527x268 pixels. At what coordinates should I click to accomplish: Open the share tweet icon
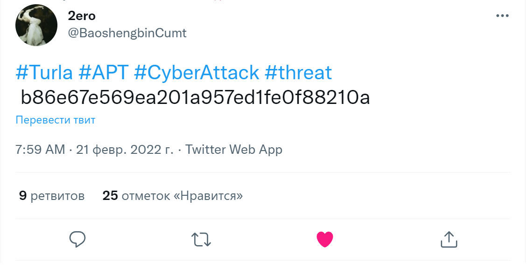pyautogui.click(x=449, y=239)
